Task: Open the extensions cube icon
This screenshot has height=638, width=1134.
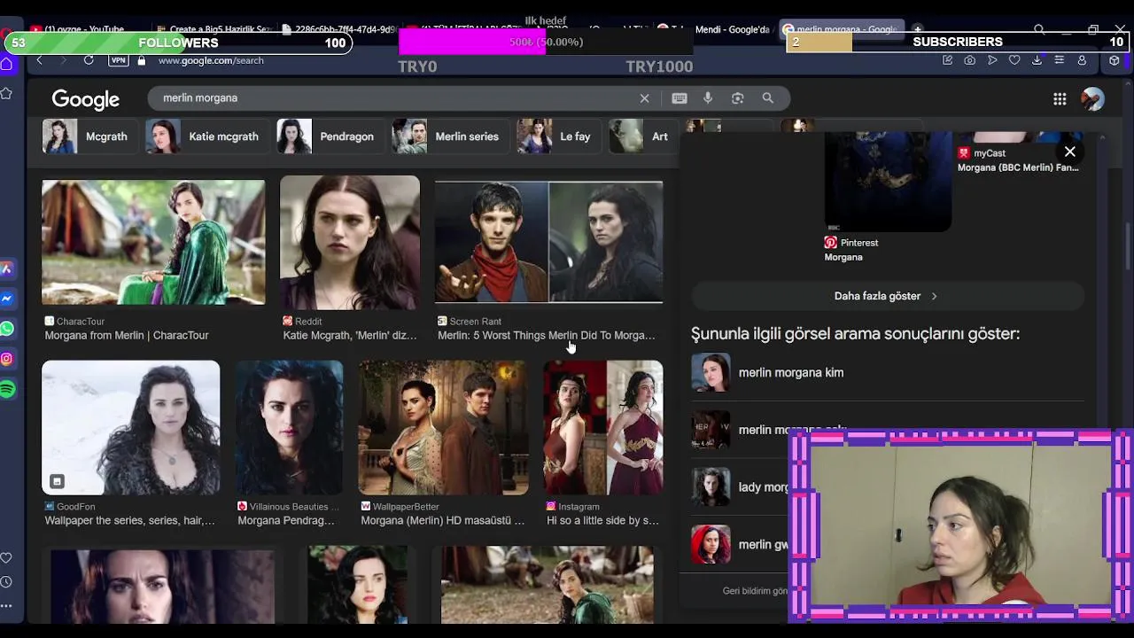Action: pos(1115,60)
